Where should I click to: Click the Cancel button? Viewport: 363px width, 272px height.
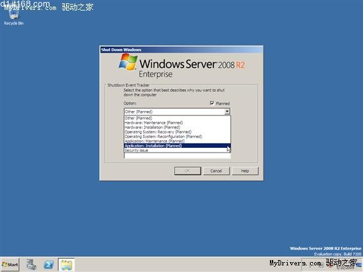coord(216,171)
